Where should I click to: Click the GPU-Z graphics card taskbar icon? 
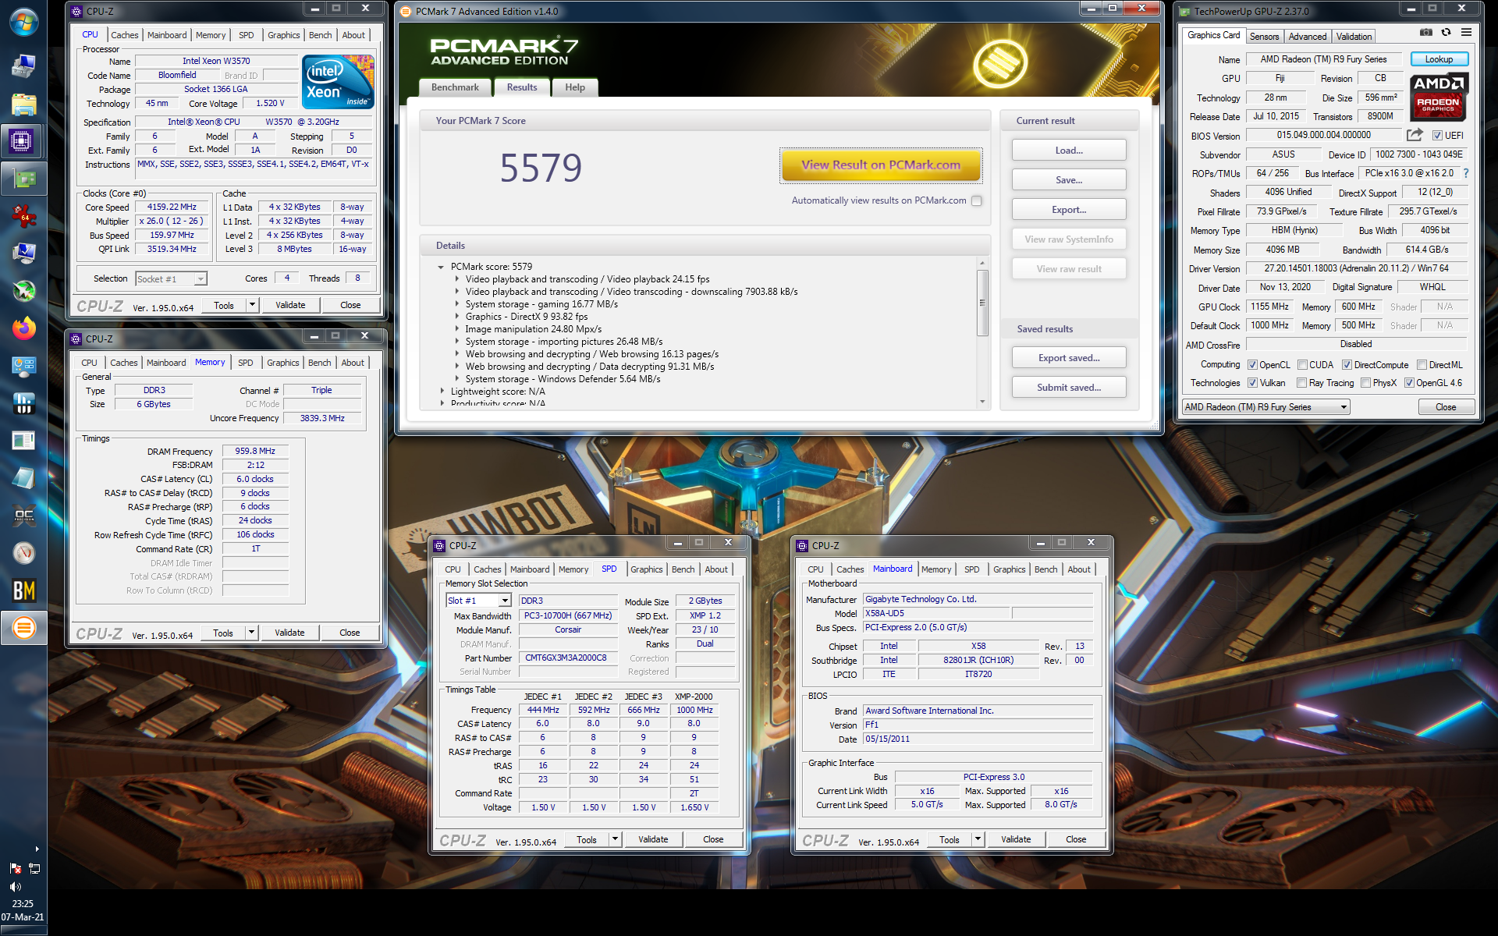[x=23, y=179]
